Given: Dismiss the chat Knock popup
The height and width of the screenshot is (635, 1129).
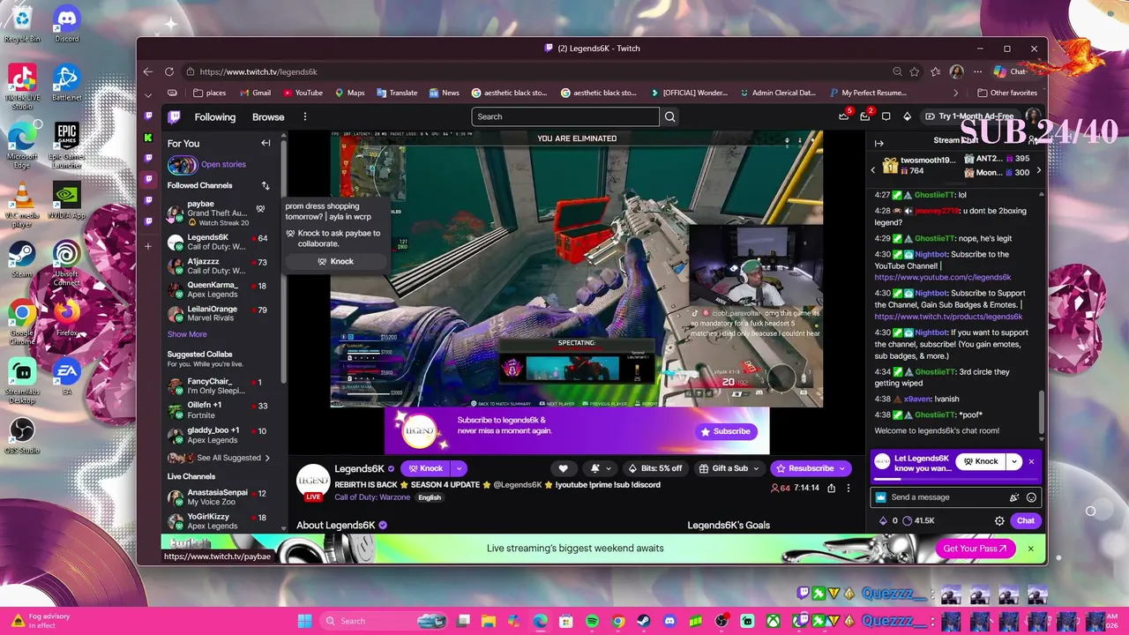Looking at the screenshot, I should pyautogui.click(x=1031, y=461).
